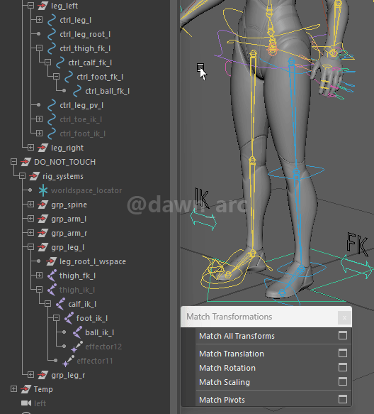Select the worldspace_locator asterisk icon

coord(43,190)
